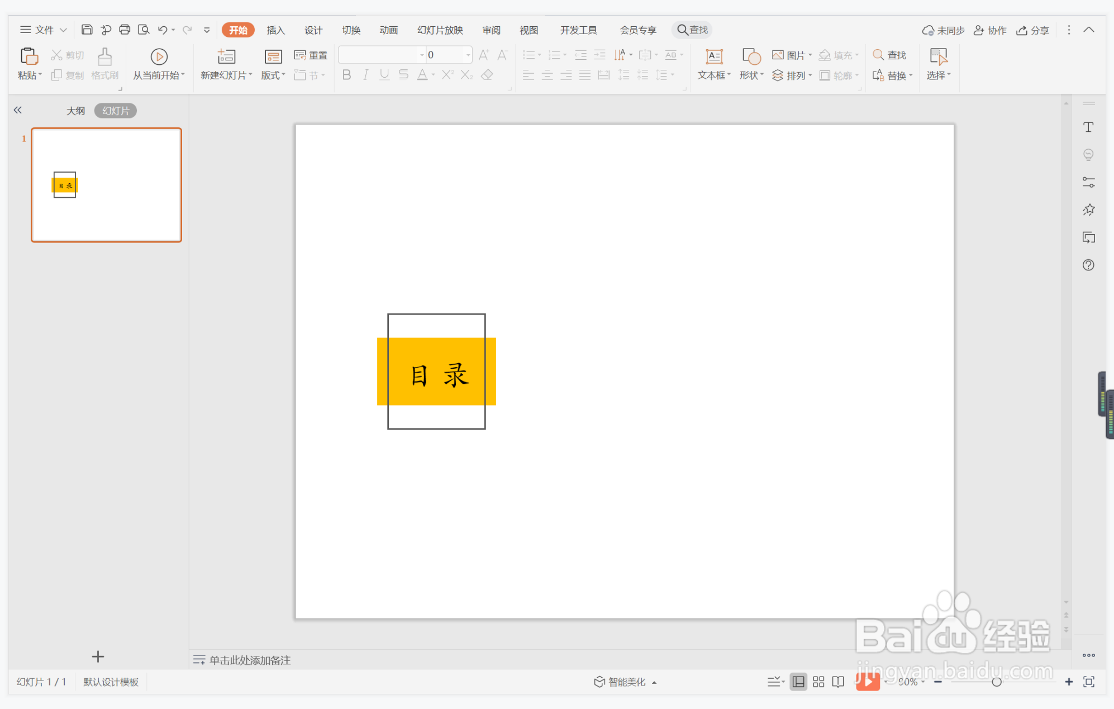Viewport: 1114px width, 709px height.
Task: Click the fit slide to window icon
Action: (1089, 682)
